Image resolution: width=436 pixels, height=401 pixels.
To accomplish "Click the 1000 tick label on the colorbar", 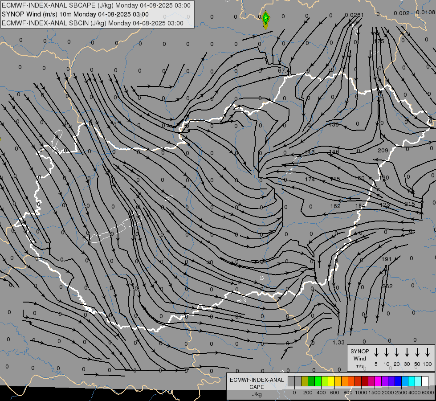I will click(x=361, y=393).
